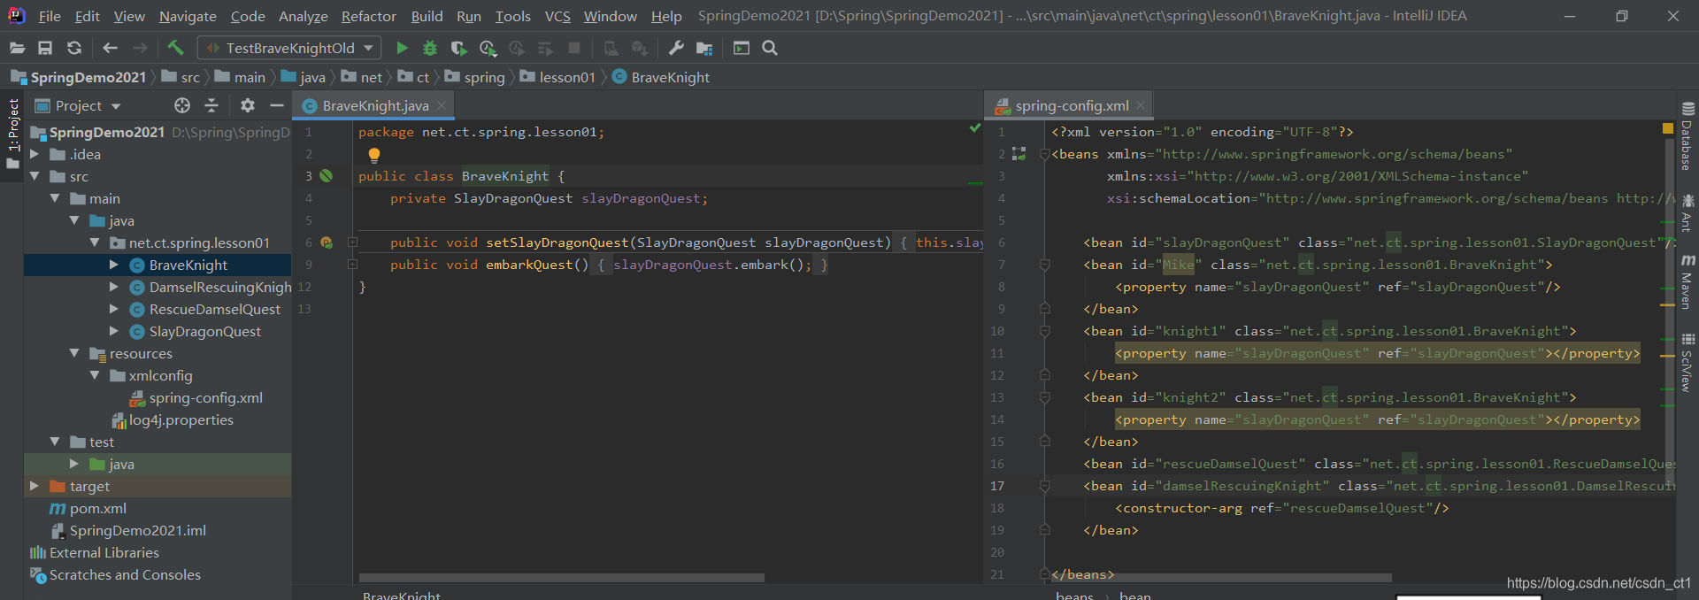Open Project panel settings via the gear icon
The image size is (1699, 600).
(248, 105)
